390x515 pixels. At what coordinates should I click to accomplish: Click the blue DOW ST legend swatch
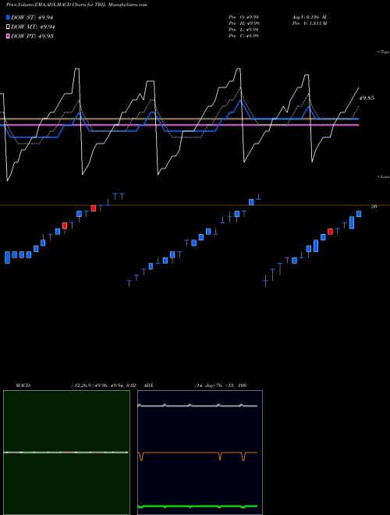(x=8, y=17)
